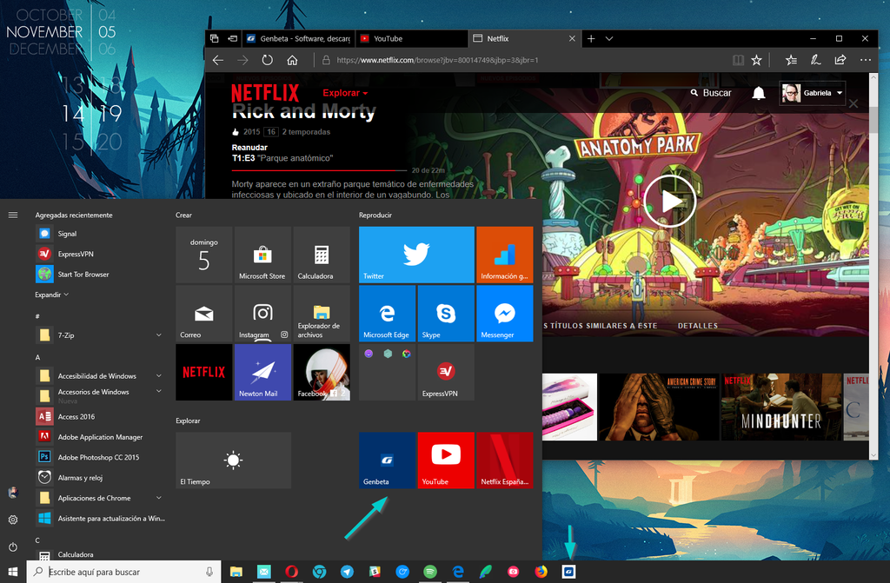This screenshot has width=890, height=583.
Task: Open the Microsoft Edge tile
Action: coord(387,314)
